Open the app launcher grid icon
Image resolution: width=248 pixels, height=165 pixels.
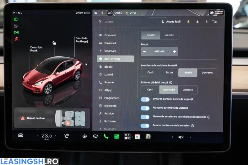coord(127,137)
